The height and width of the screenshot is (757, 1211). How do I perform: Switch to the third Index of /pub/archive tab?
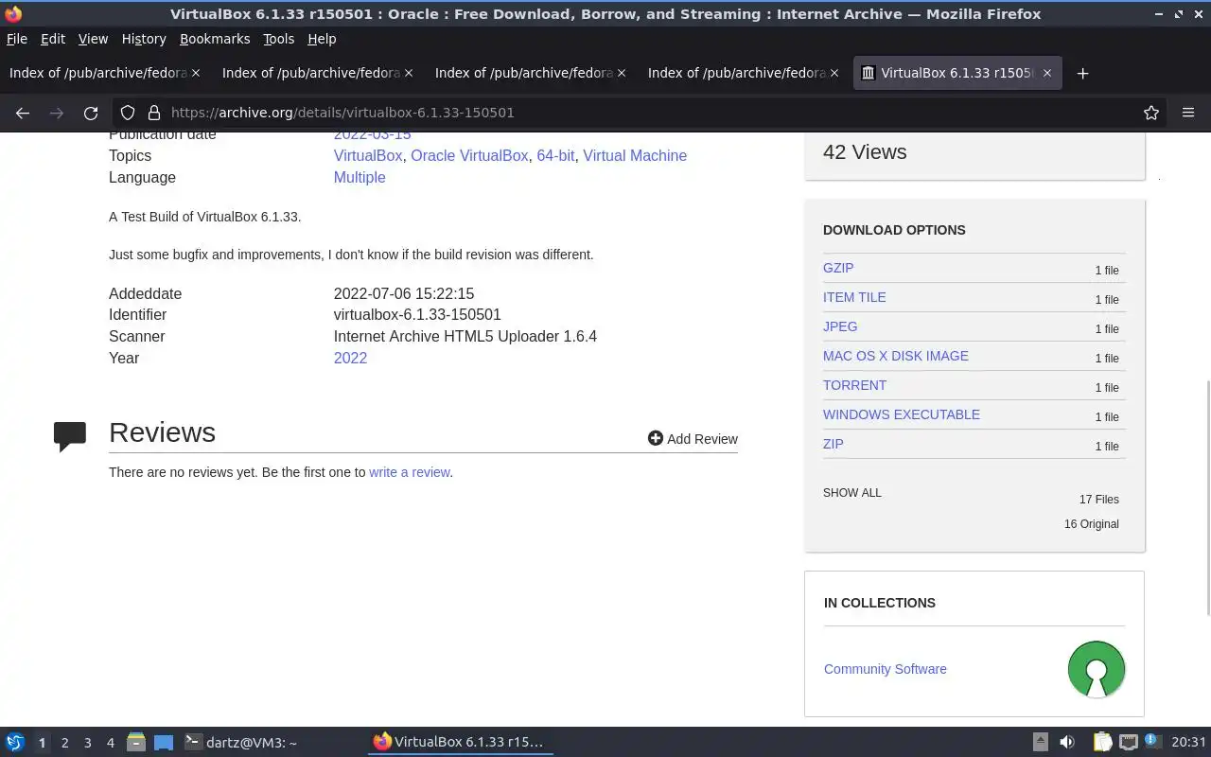click(532, 73)
